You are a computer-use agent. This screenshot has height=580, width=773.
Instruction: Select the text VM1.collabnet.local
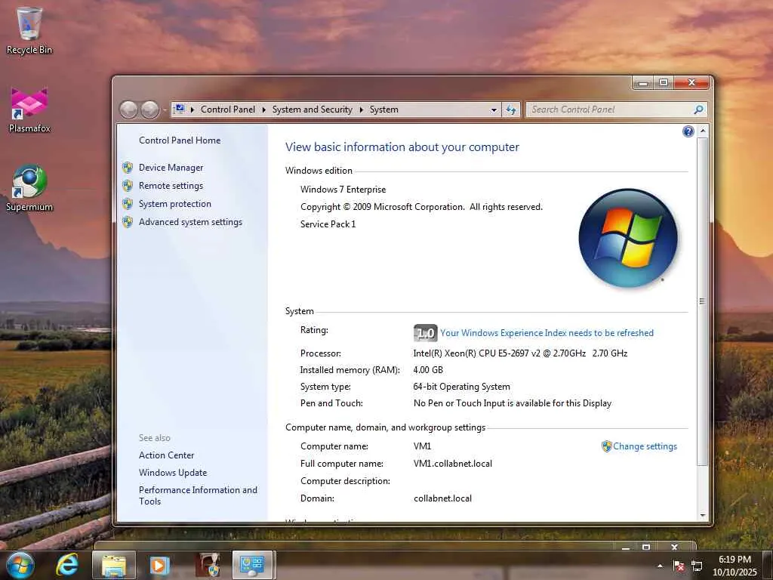point(453,463)
